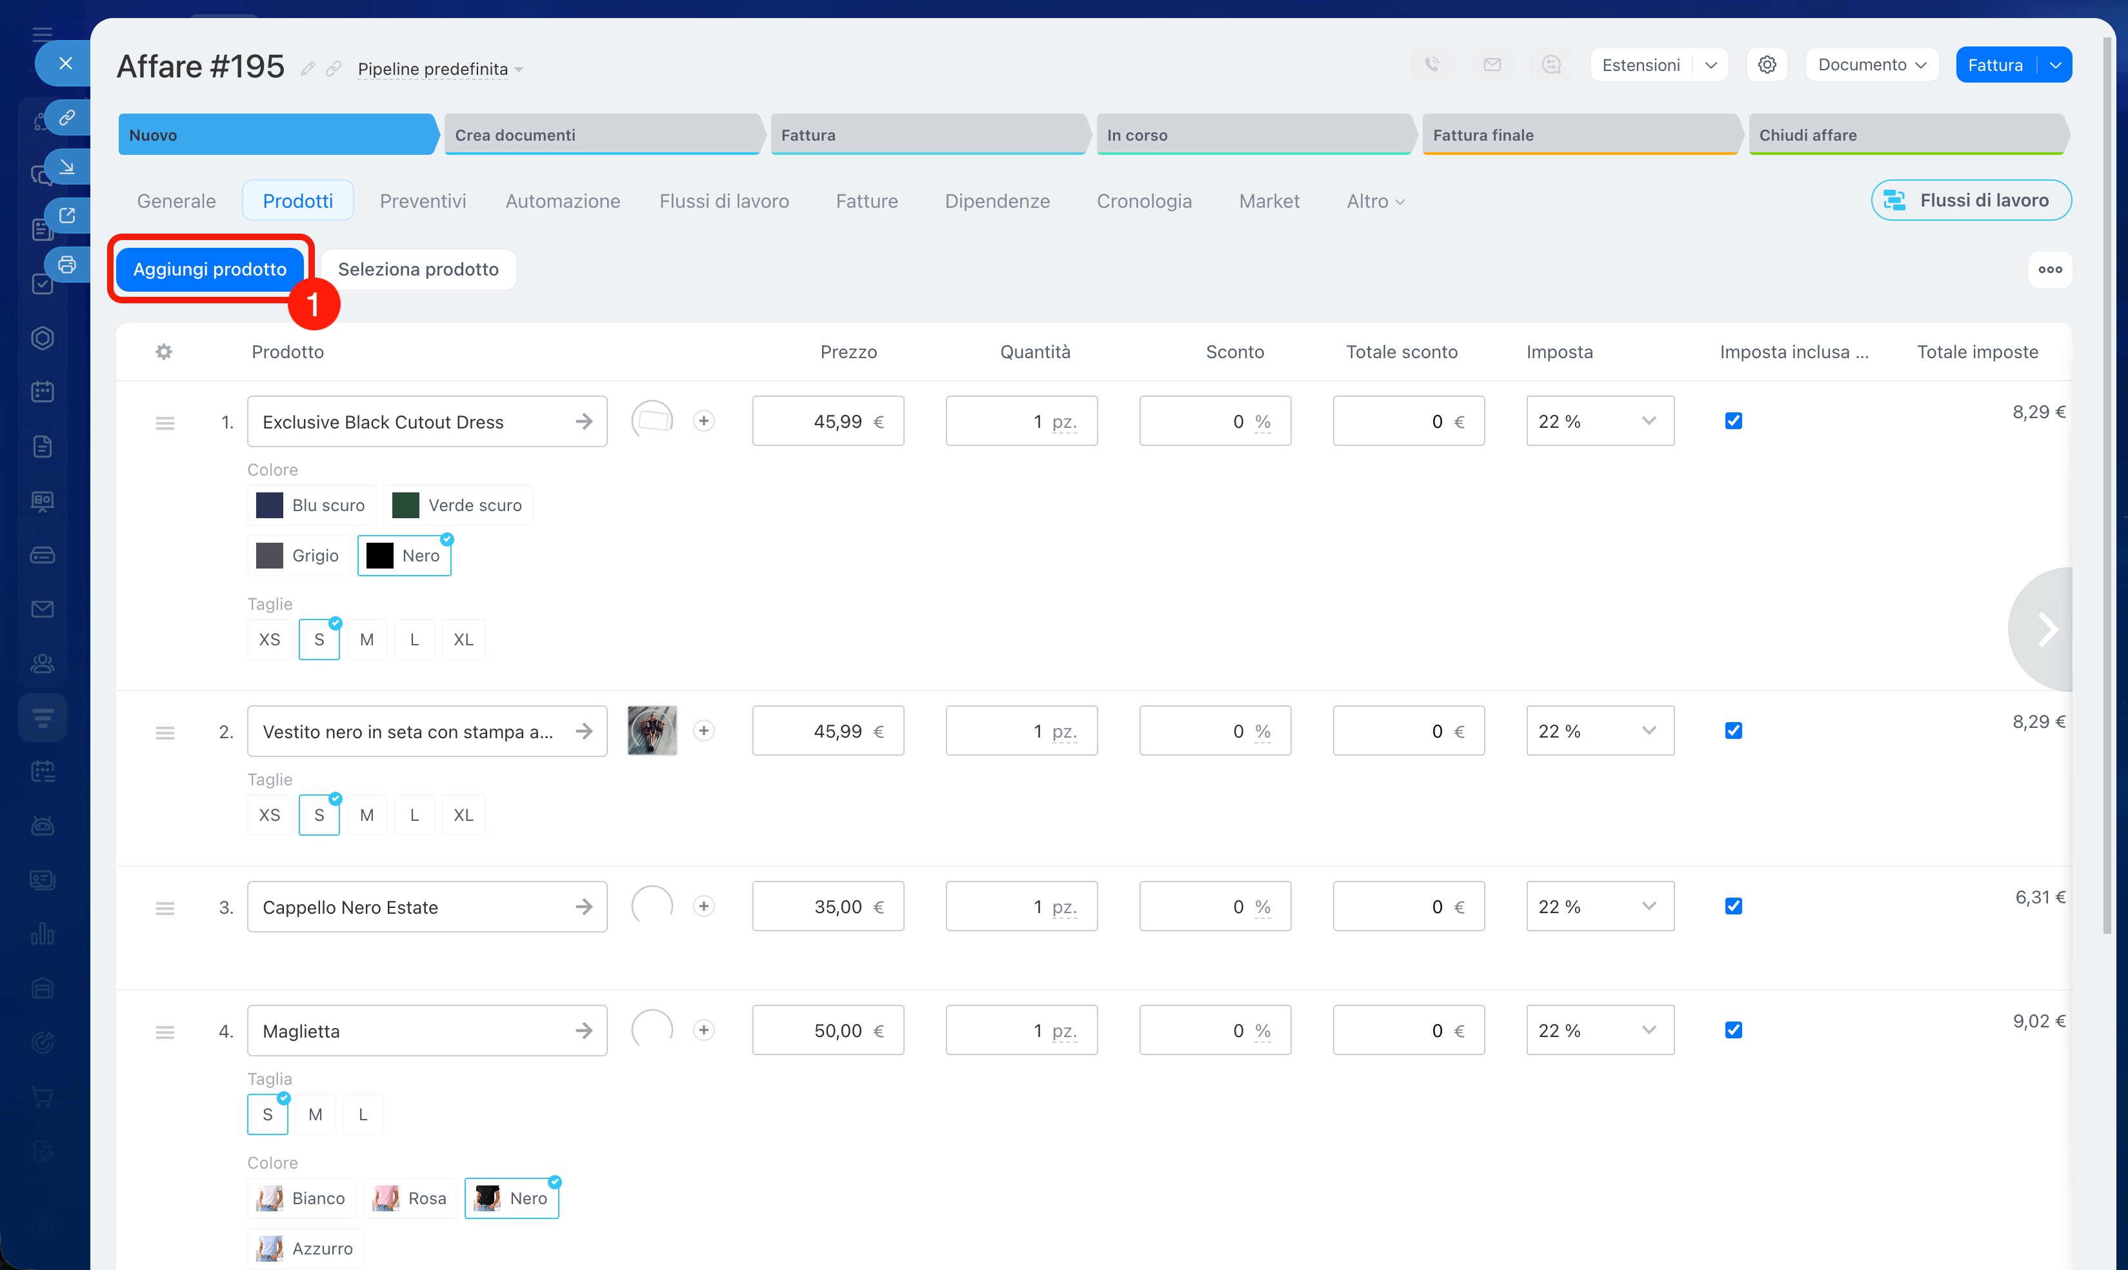Viewport: 2128px width, 1270px height.
Task: Copy link icon next to deal title
Action: [334, 68]
